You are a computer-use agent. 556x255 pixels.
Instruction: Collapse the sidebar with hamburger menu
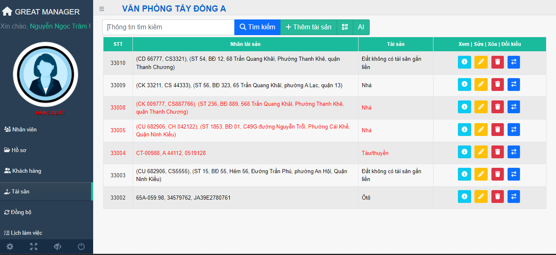pyautogui.click(x=102, y=9)
